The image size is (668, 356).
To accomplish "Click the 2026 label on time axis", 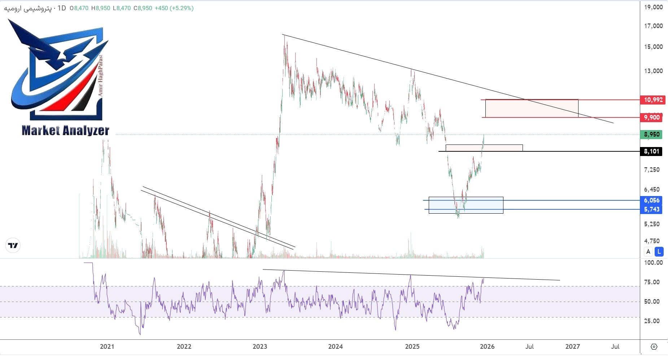I will click(487, 347).
